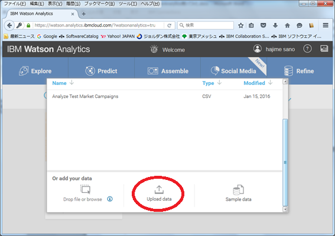
Task: Open the Explore section
Action: [35, 71]
